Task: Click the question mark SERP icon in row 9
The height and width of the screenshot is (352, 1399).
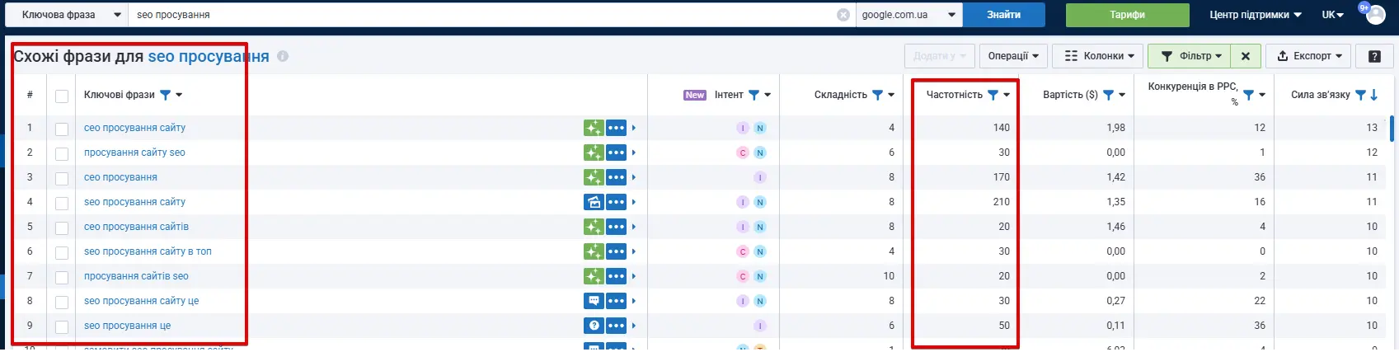Action: click(594, 326)
